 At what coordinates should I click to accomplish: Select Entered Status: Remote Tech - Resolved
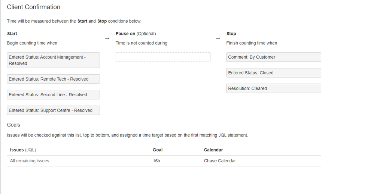(x=54, y=79)
